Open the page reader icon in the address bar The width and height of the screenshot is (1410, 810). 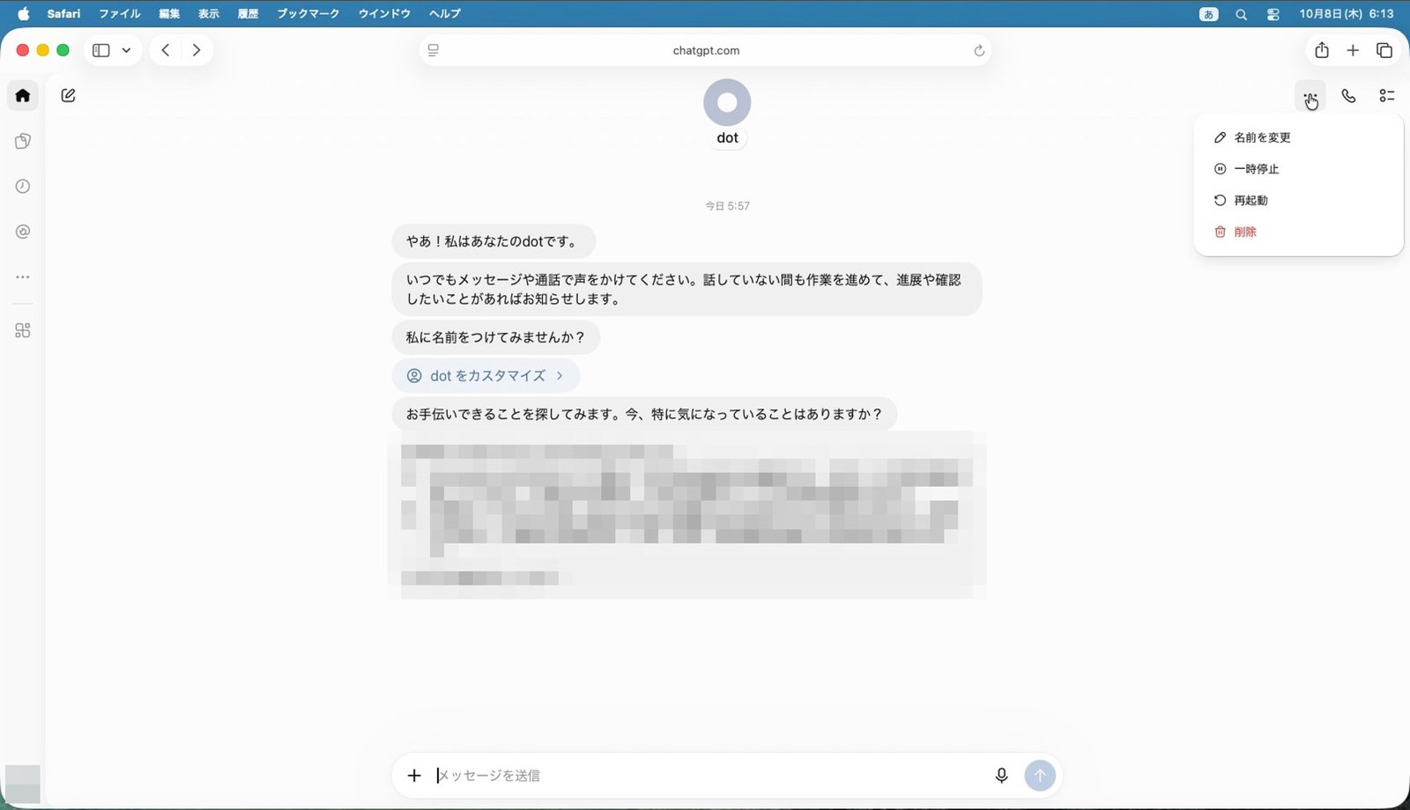coord(434,50)
